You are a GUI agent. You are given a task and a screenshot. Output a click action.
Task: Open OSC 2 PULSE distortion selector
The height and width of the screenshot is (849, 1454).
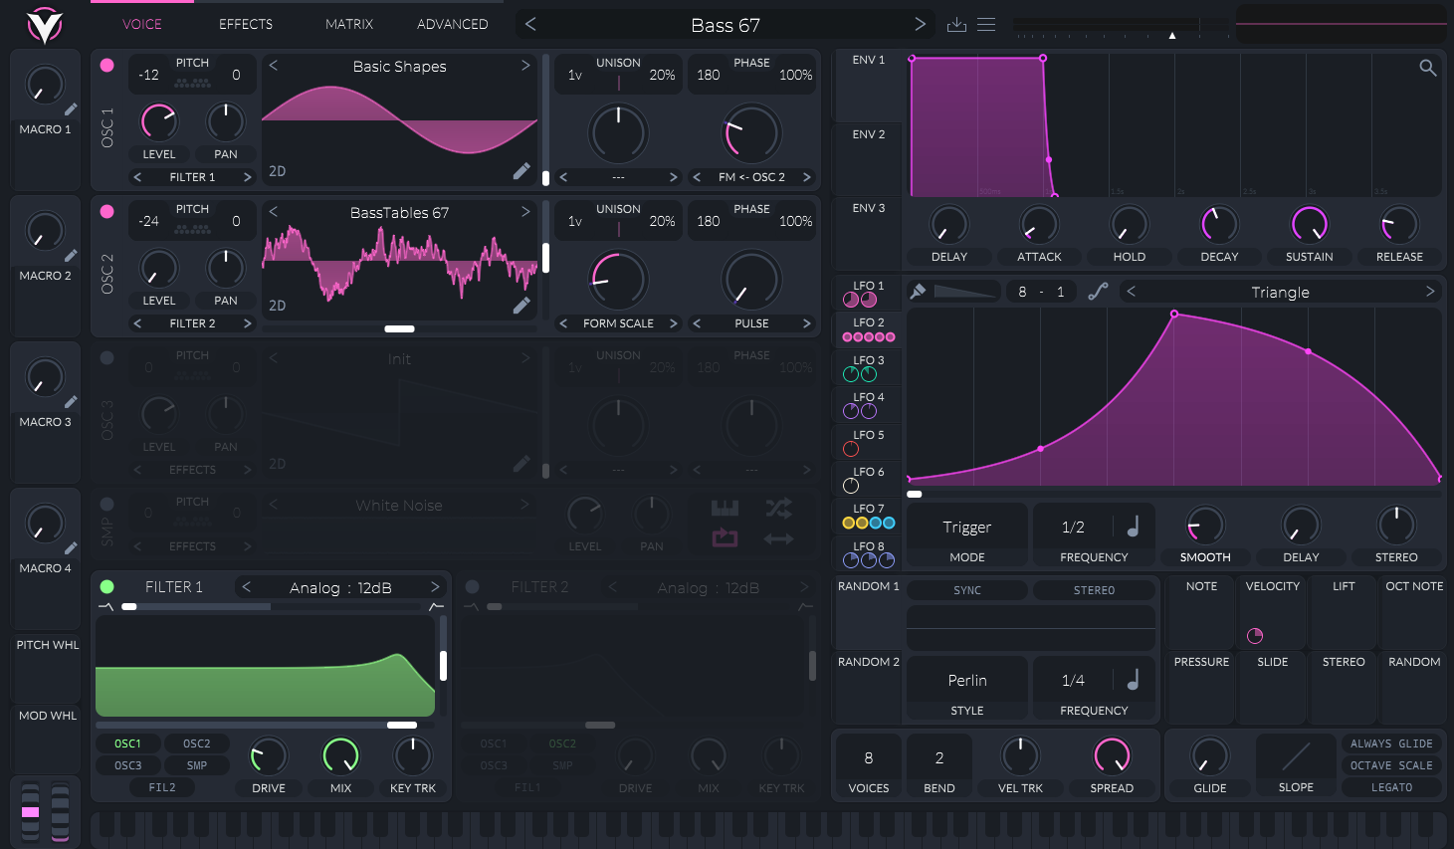coord(751,323)
